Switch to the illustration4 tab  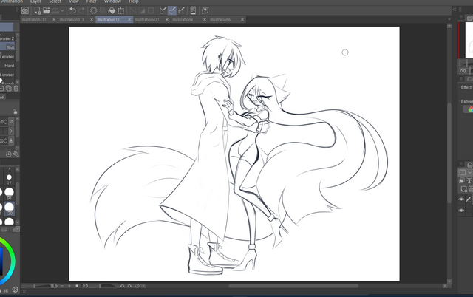(183, 20)
